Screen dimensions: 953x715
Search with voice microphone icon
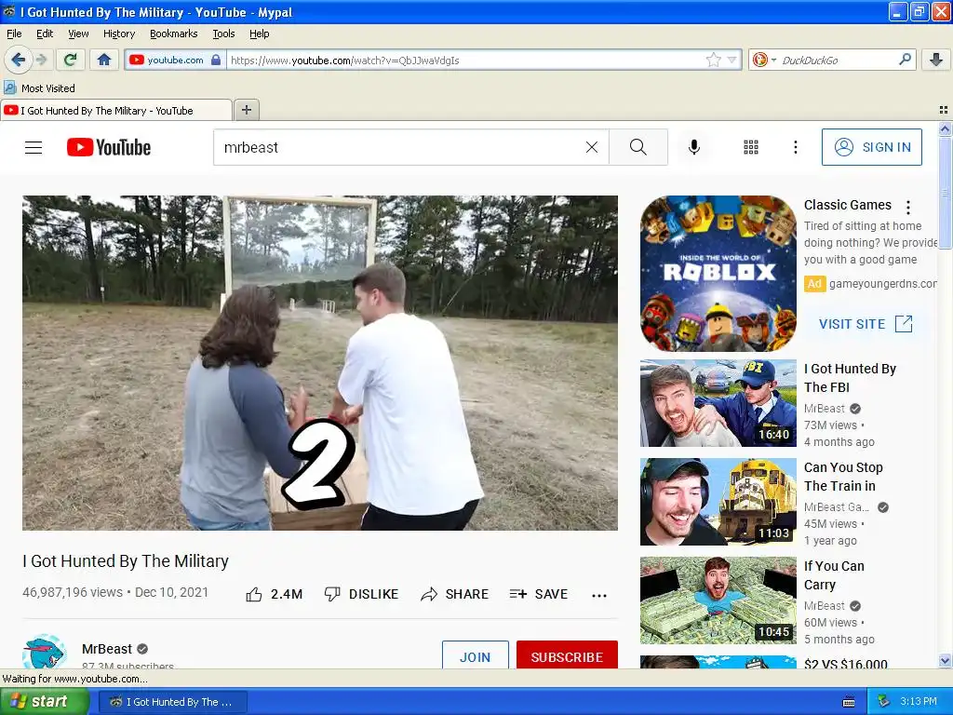click(694, 147)
